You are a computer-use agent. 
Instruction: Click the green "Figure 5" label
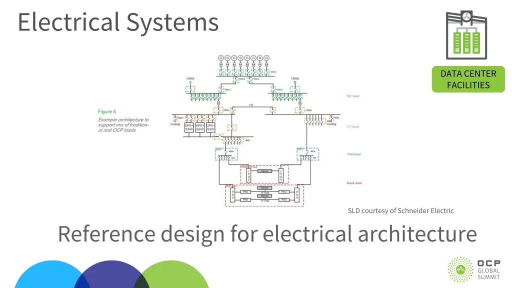coord(107,111)
